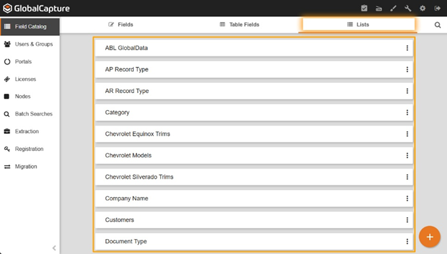Select the Company Name list
The height and width of the screenshot is (254, 447).
click(x=254, y=198)
